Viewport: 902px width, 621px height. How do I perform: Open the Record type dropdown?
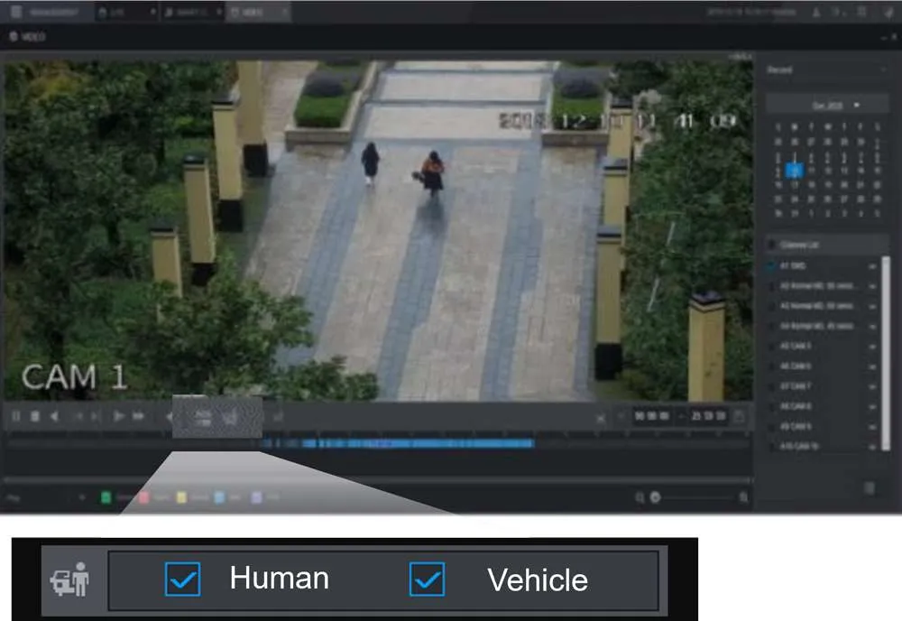pyautogui.click(x=827, y=70)
